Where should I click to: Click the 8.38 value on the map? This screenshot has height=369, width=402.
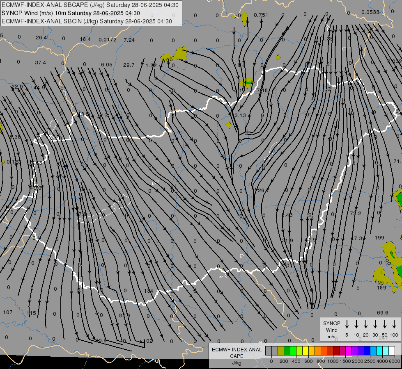pos(15,137)
